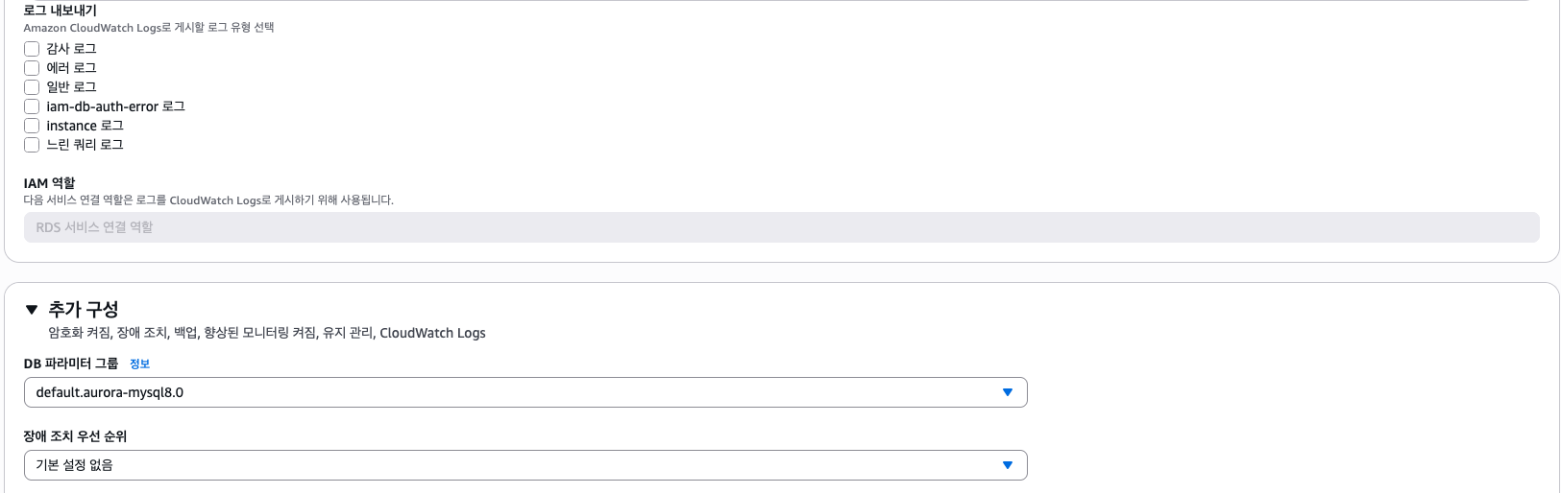Click the 추가 구성 section heading
The width and height of the screenshot is (1561, 493).
[x=84, y=310]
